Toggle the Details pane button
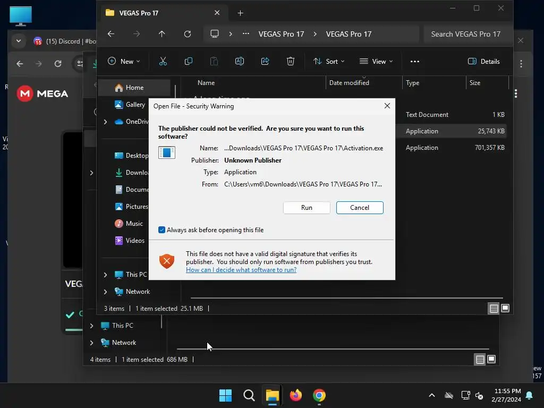The width and height of the screenshot is (544, 408). tap(483, 62)
